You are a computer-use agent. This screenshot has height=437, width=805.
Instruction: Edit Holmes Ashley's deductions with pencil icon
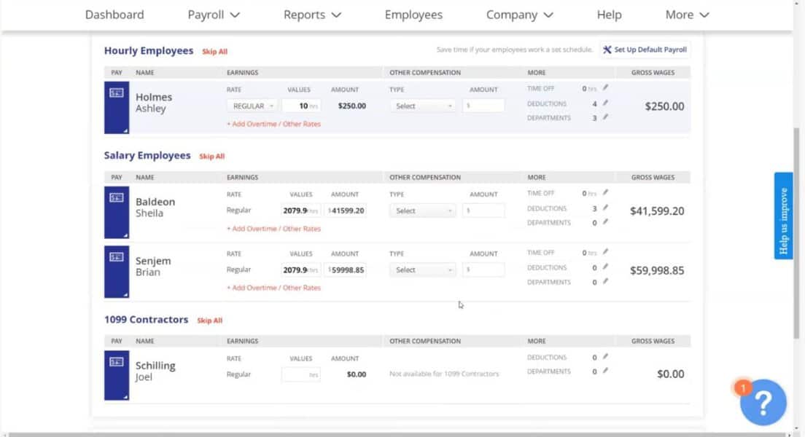(x=605, y=103)
